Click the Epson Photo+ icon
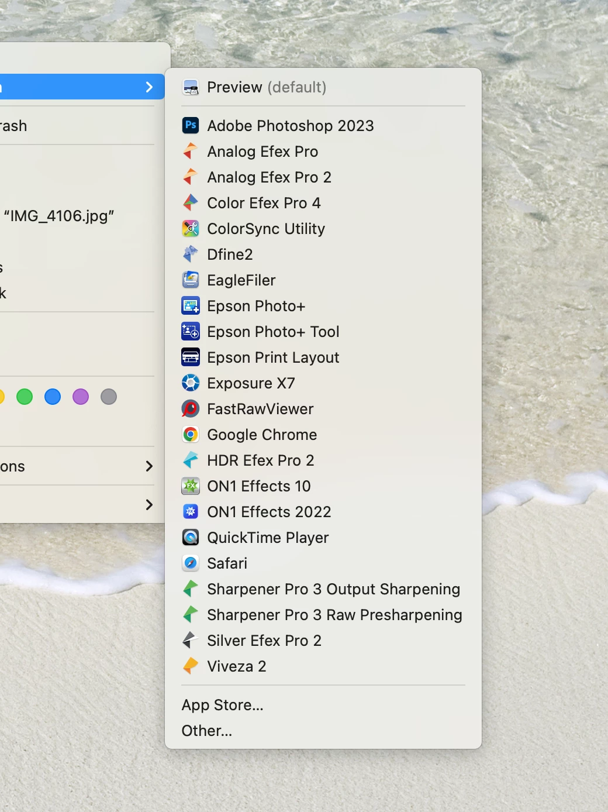Screen dimensions: 608x812 (191, 305)
